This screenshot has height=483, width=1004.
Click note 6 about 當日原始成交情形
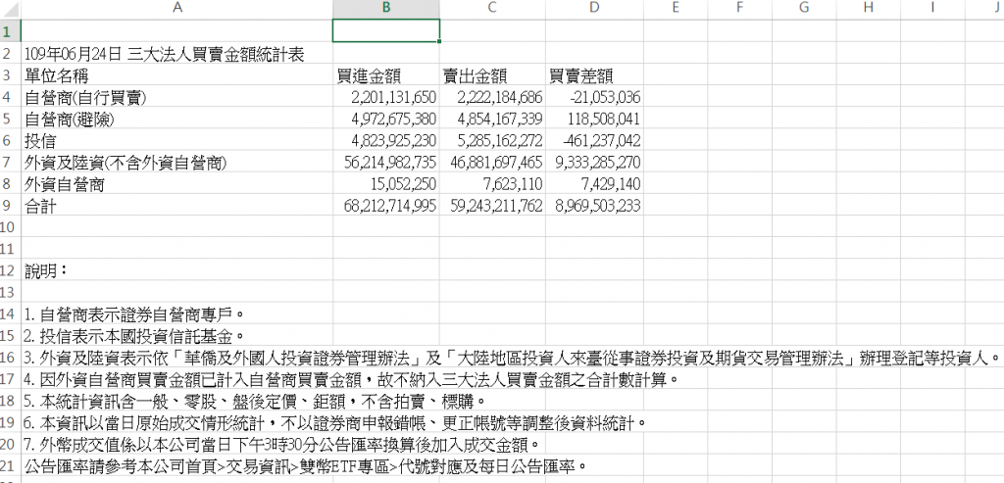[x=335, y=422]
